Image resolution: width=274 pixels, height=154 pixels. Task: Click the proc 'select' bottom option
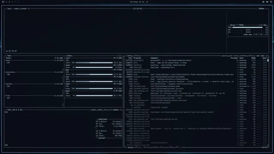click(x=130, y=148)
